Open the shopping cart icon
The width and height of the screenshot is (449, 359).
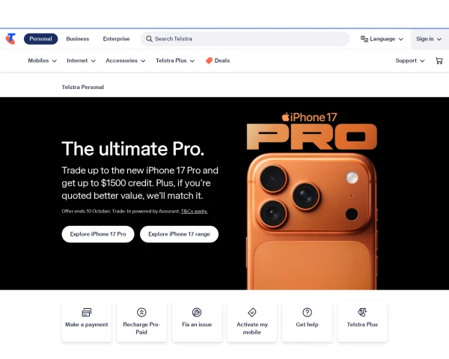pyautogui.click(x=439, y=61)
